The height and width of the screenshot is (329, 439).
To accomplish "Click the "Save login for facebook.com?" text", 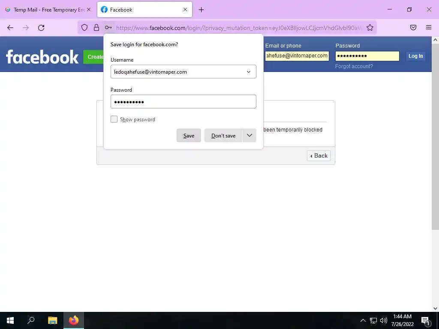I will [144, 45].
